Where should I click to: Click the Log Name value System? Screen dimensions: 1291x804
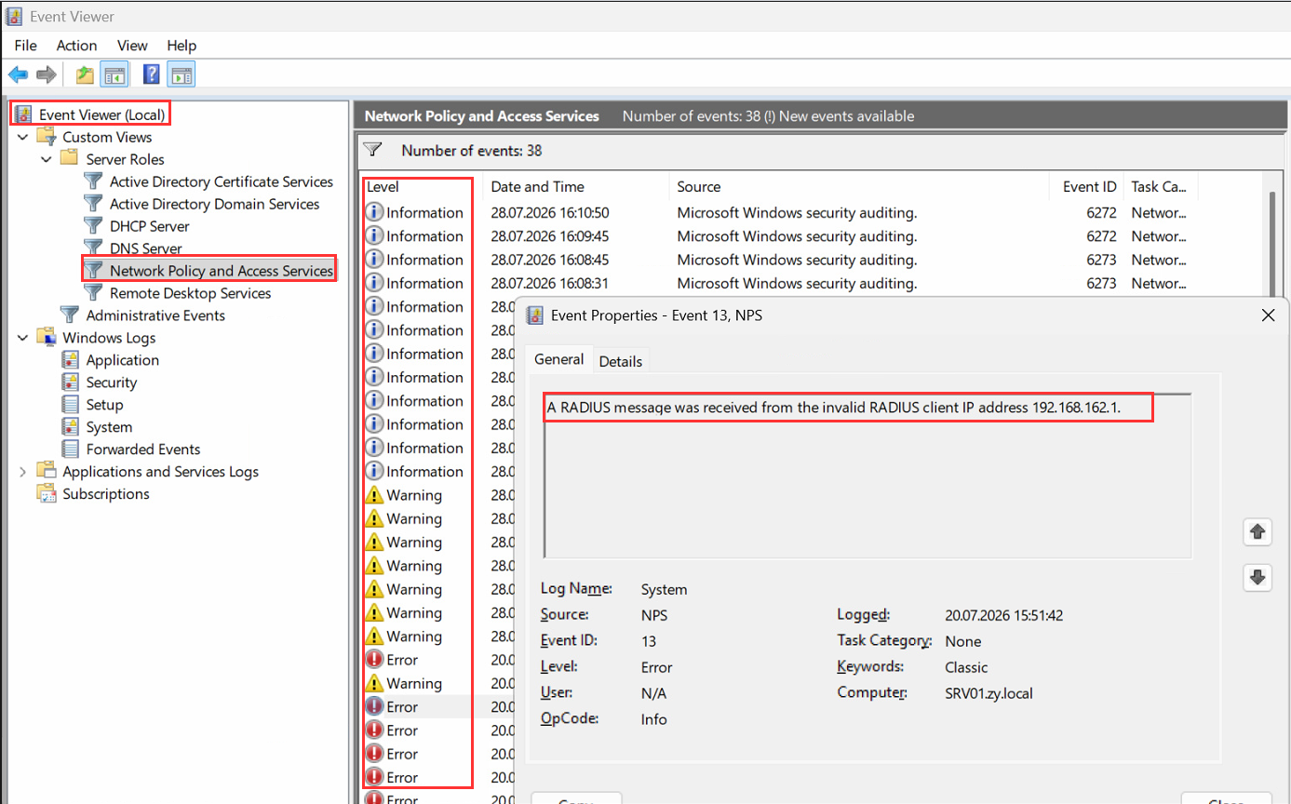(664, 589)
